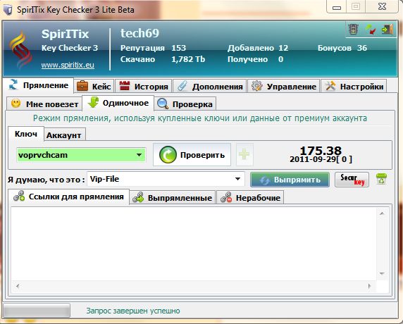Switch to the Ключ tab

[26, 134]
